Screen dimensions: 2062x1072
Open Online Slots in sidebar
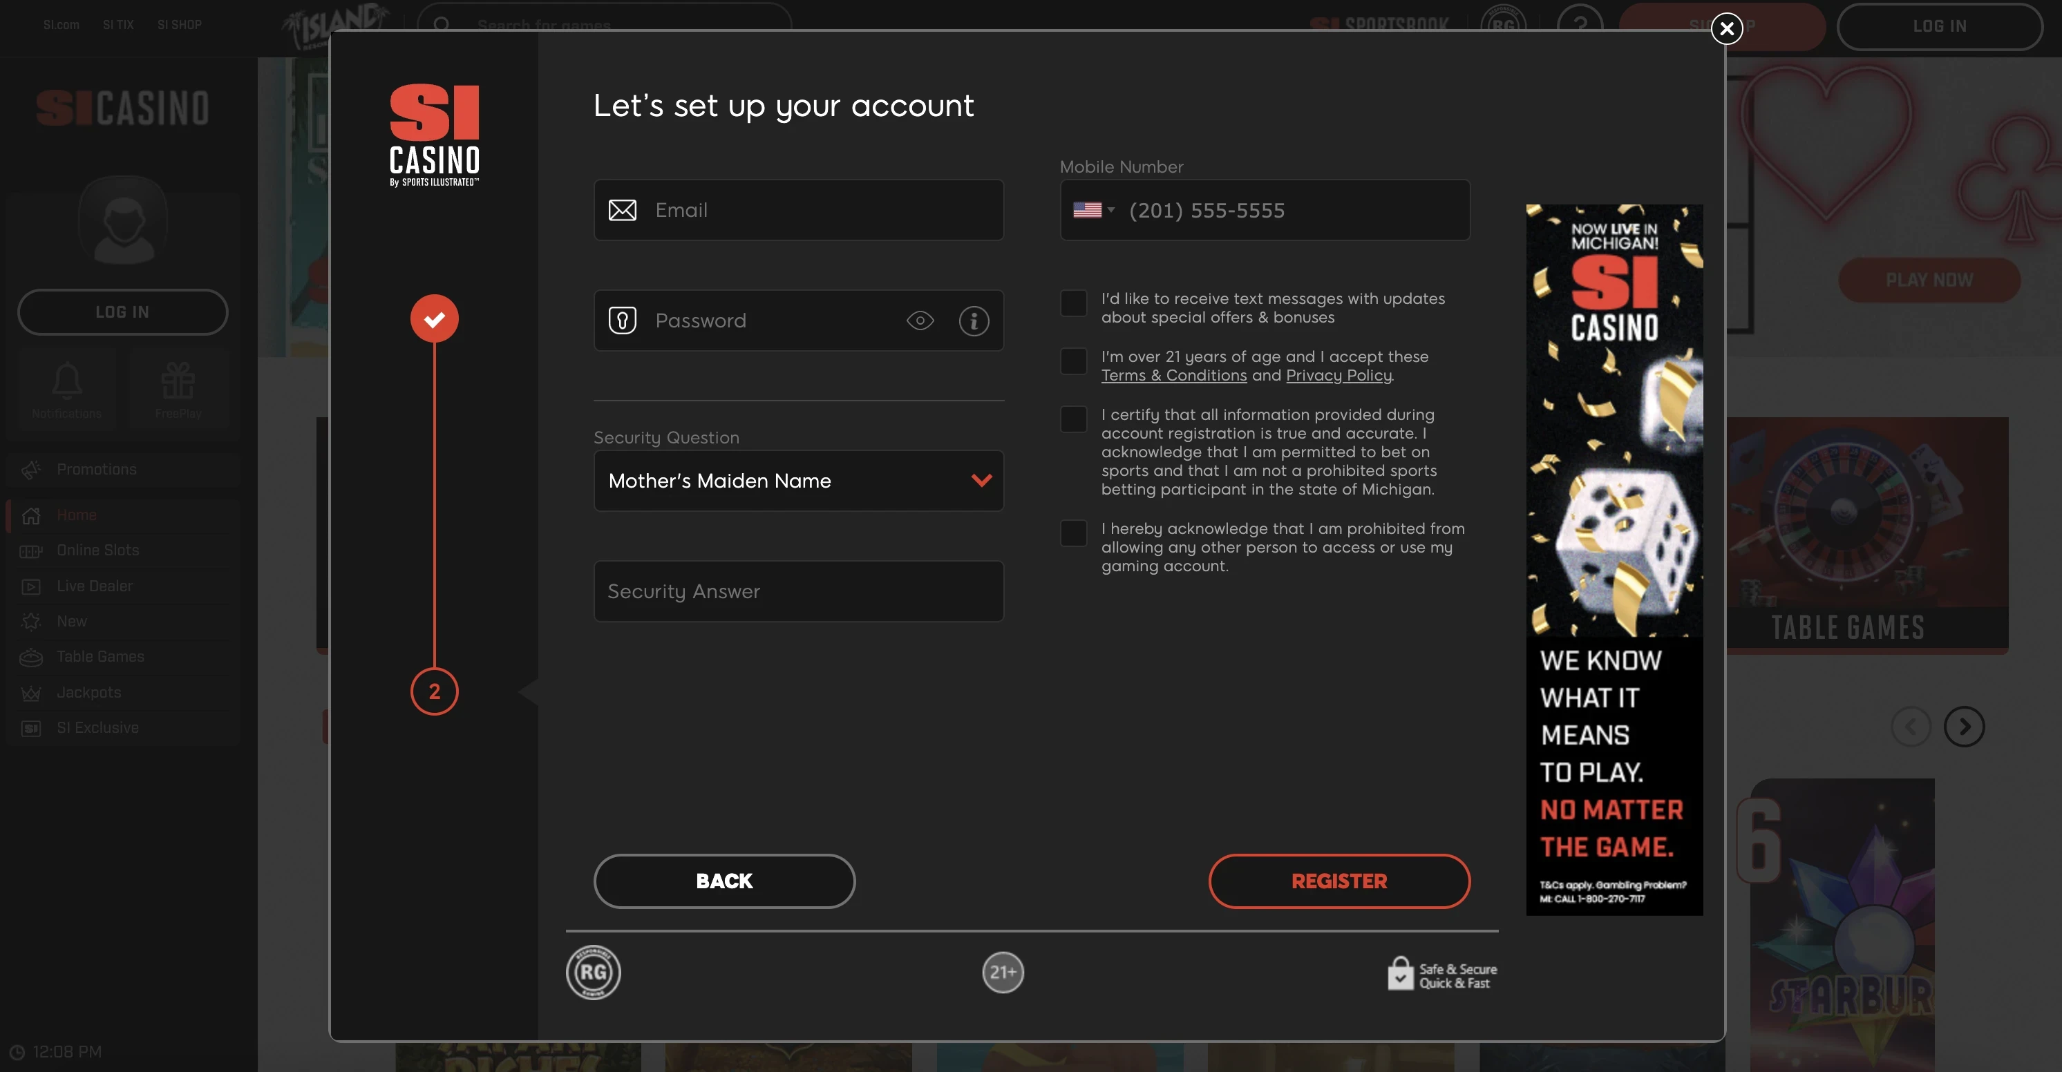(x=122, y=551)
